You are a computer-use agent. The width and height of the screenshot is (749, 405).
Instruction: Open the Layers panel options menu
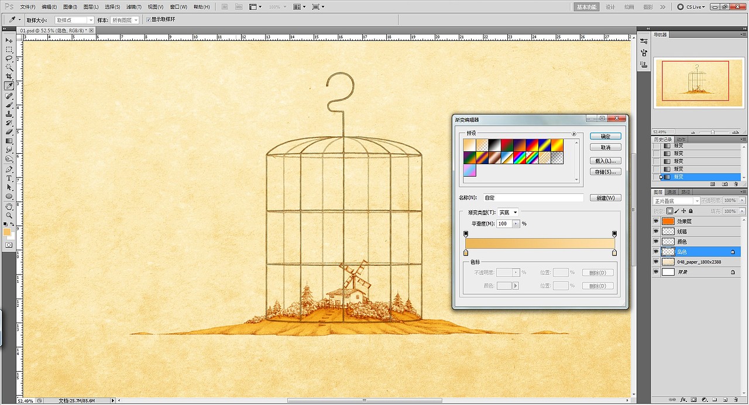tap(743, 192)
